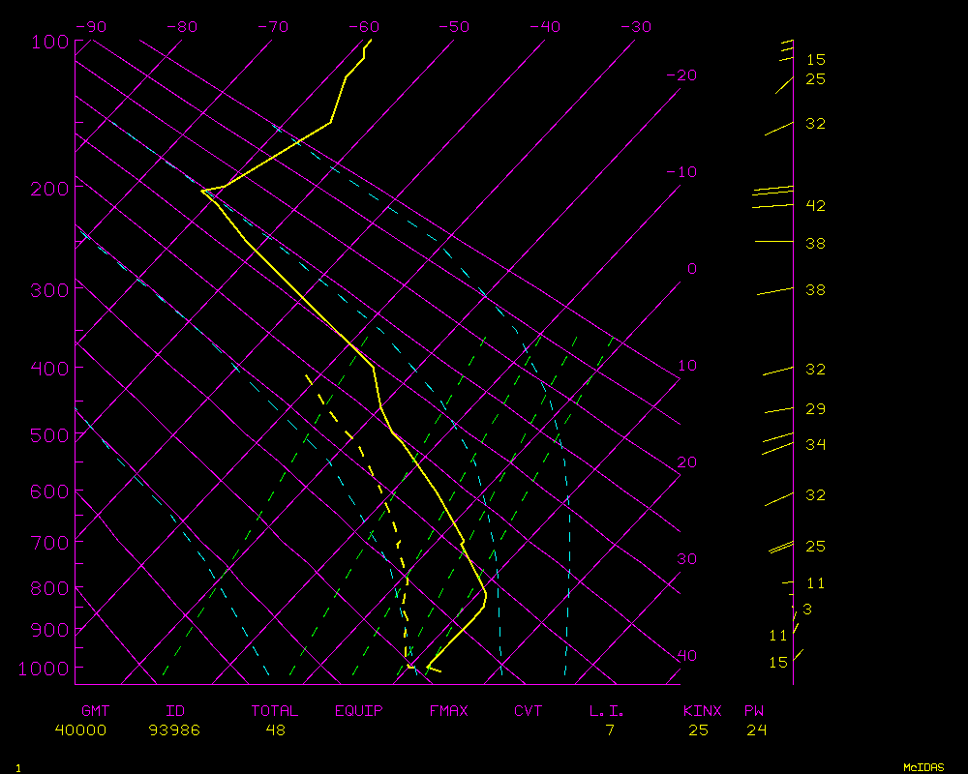Click the McIDAS label in bottom corner
Screen dimensions: 968x774
coord(923,767)
